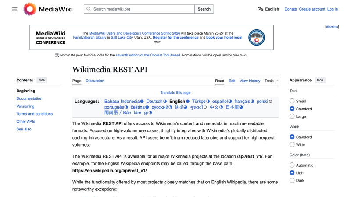Select Wide width option

(292, 144)
